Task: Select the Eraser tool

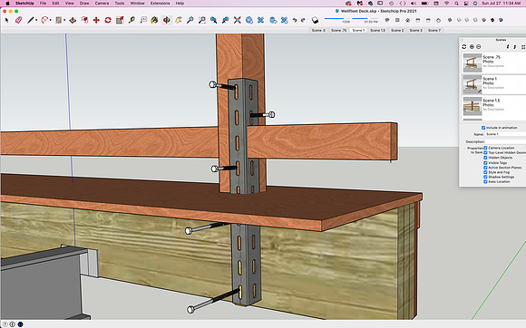Action: 18,20
